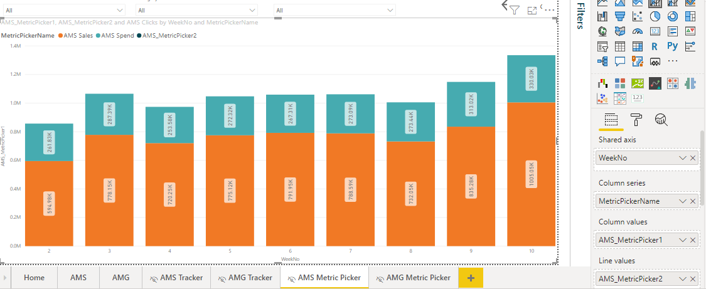
Task: Select the Matrix visual
Action: (638, 46)
